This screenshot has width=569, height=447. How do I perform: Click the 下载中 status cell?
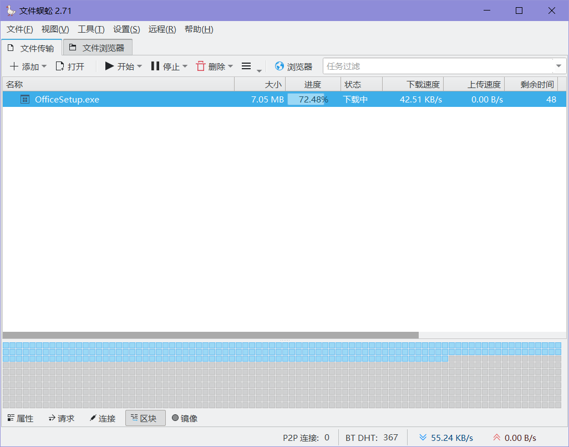click(x=355, y=99)
